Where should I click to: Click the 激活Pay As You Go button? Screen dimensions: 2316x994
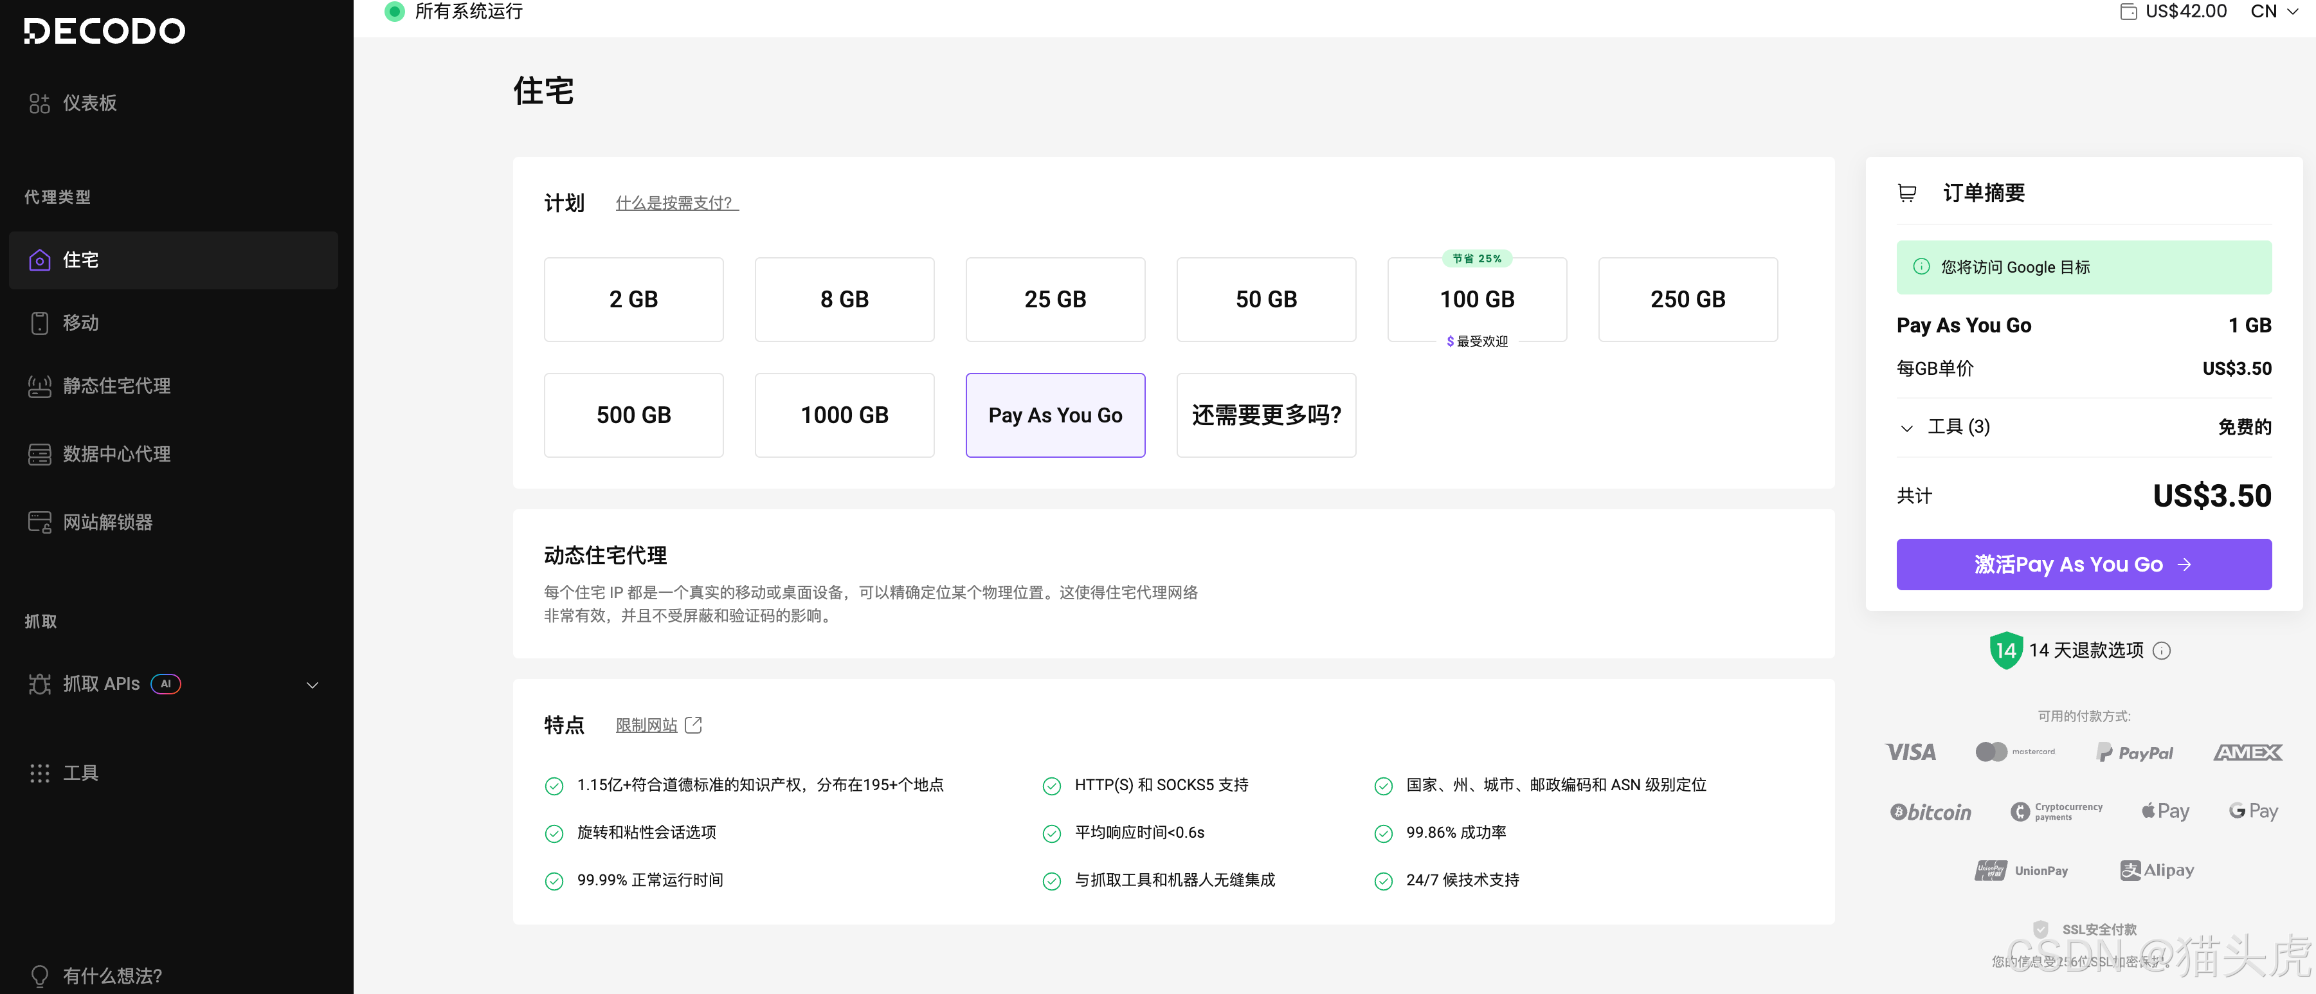(x=2083, y=563)
